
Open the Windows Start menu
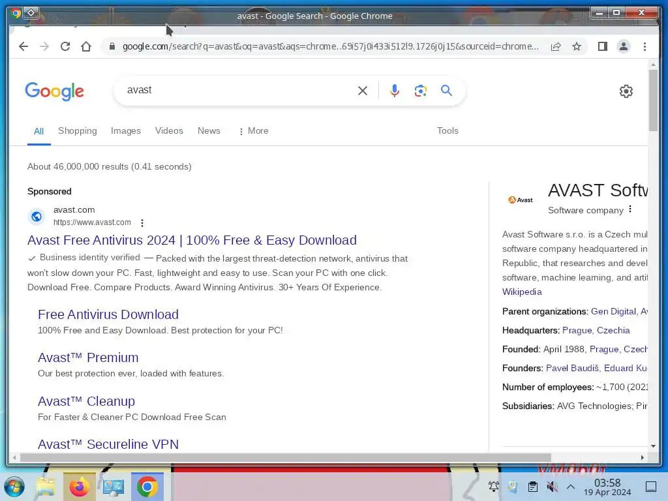coord(14,487)
